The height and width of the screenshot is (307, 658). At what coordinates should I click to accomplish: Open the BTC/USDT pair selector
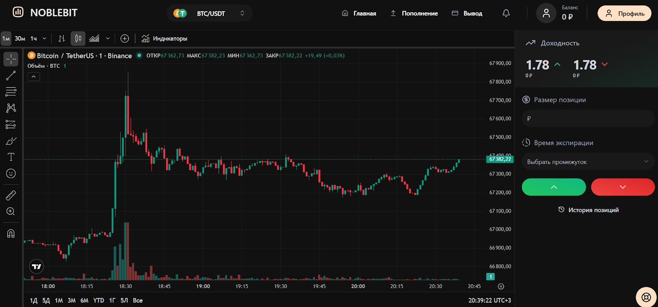click(x=210, y=14)
